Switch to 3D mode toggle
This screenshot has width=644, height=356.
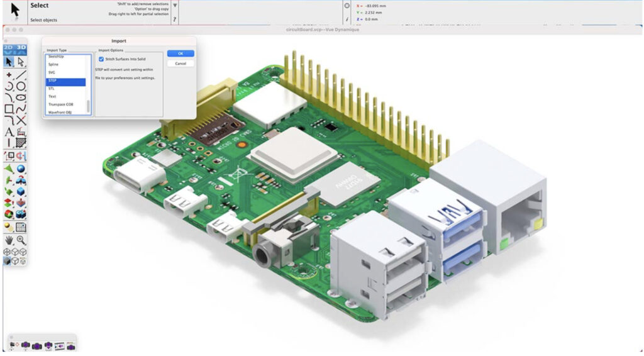point(21,48)
